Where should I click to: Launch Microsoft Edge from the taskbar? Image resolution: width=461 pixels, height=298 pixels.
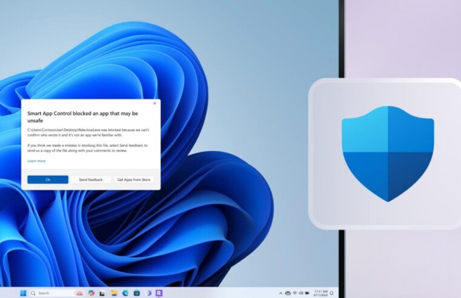pyautogui.click(x=125, y=293)
